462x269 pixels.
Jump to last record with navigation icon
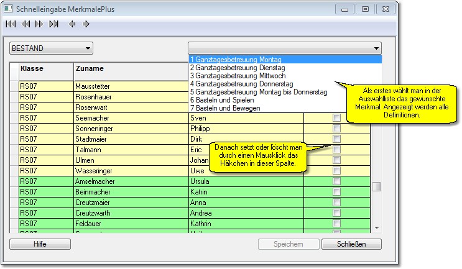pos(54,24)
